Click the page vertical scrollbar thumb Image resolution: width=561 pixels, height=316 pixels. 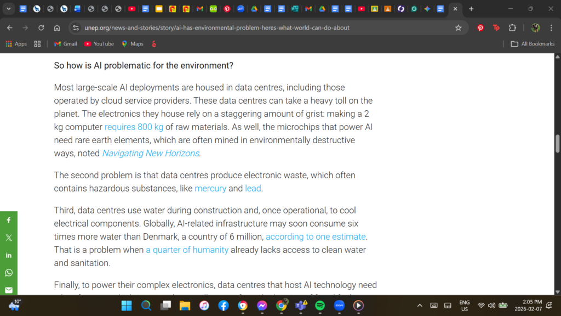pos(558,143)
